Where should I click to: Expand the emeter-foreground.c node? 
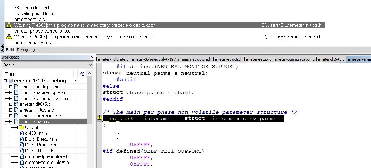tap(11, 116)
